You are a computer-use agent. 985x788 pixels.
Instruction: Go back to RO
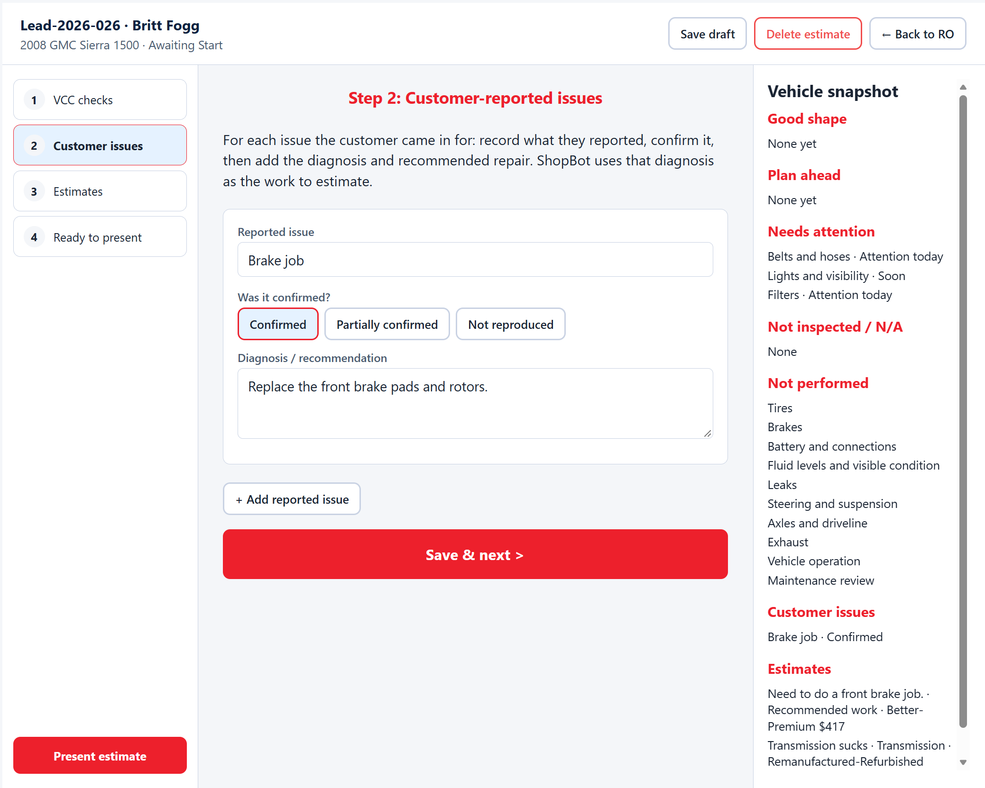point(918,34)
